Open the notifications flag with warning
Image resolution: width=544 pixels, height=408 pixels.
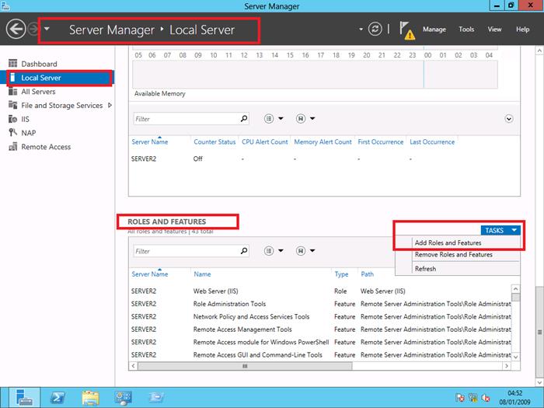(406, 30)
